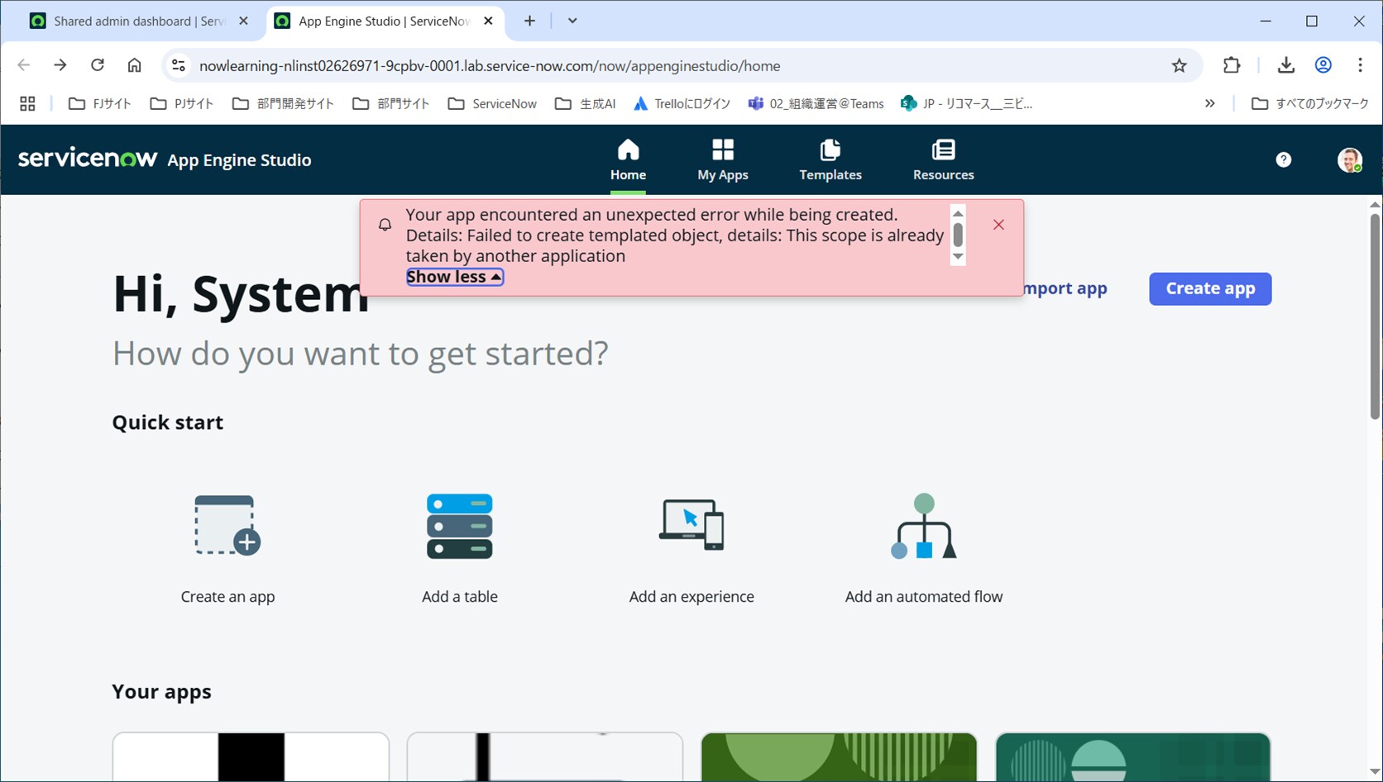
Task: Go forward in browser history
Action: coord(60,65)
